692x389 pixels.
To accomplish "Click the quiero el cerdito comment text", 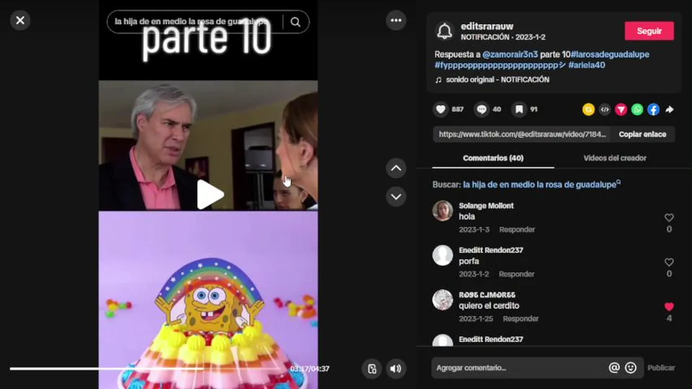I will point(489,306).
